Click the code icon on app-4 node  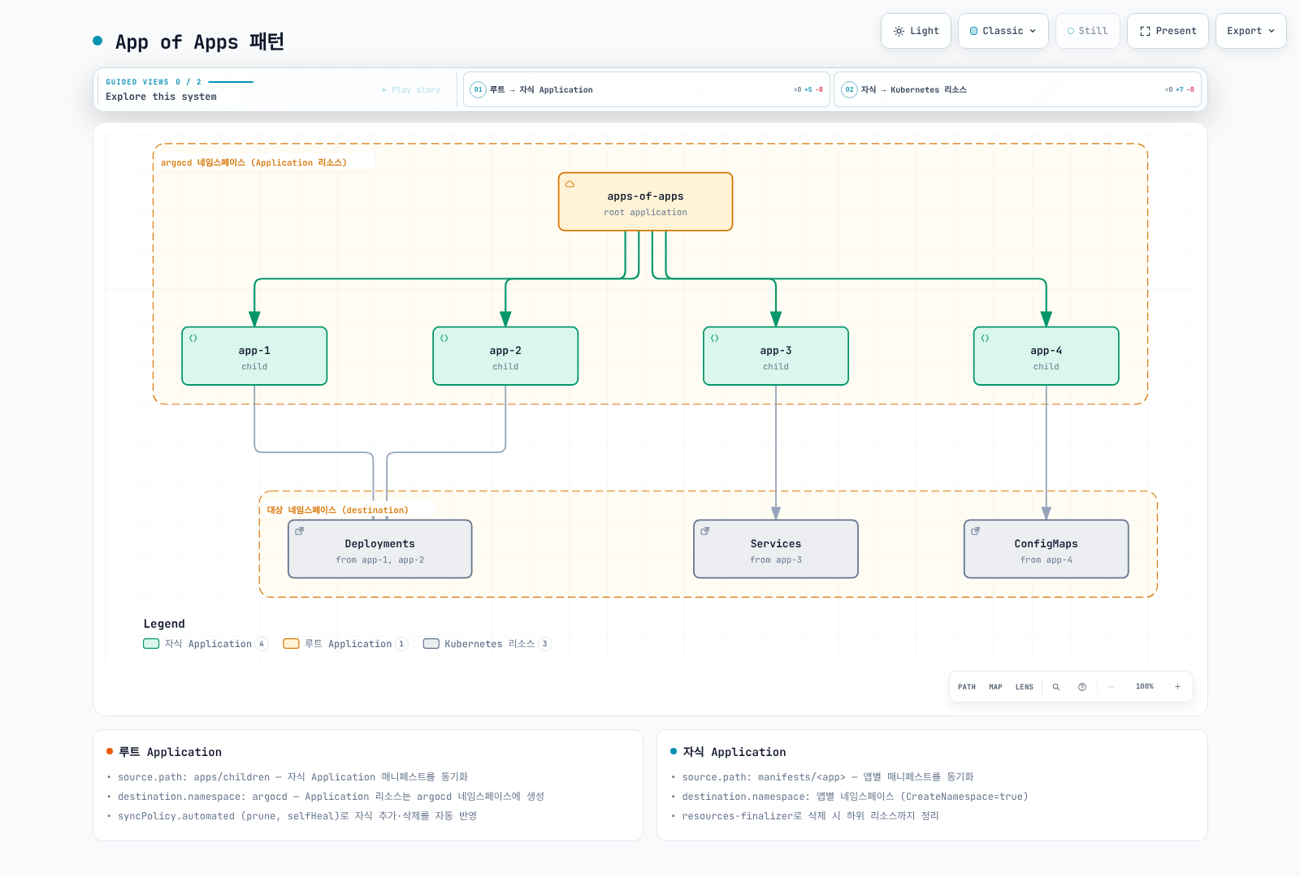[x=986, y=339]
